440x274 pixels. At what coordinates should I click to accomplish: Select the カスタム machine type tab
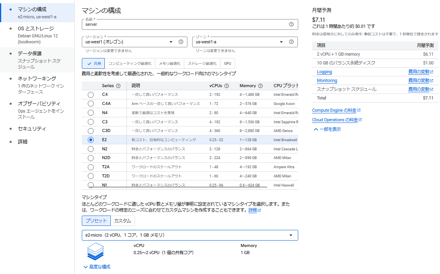tap(123, 221)
